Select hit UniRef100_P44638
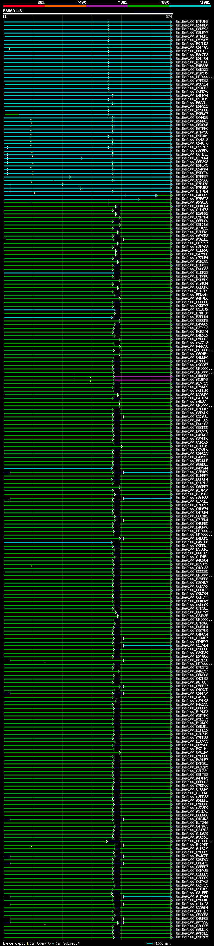Viewport: 214px width, 946px height. tap(192, 347)
